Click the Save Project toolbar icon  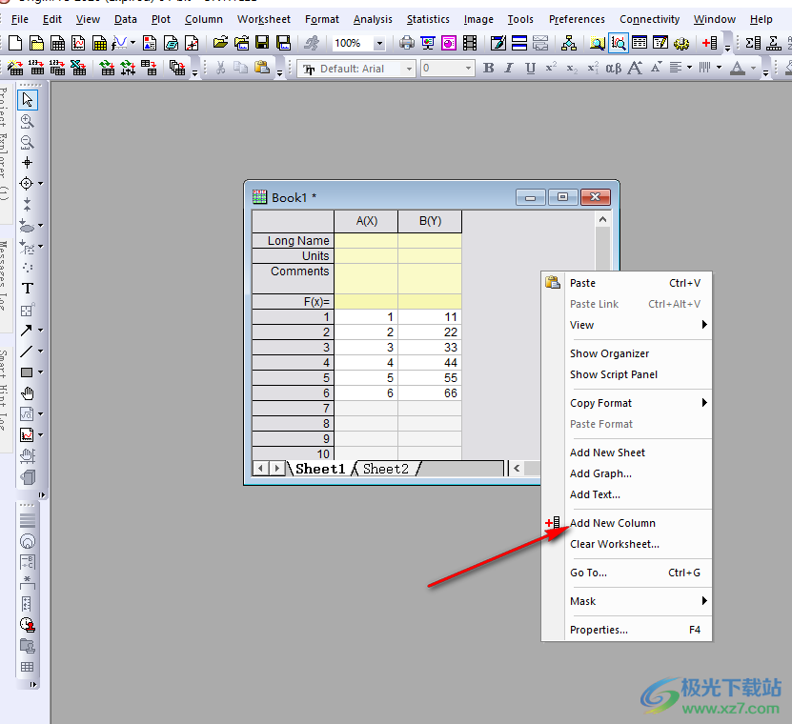click(x=262, y=44)
